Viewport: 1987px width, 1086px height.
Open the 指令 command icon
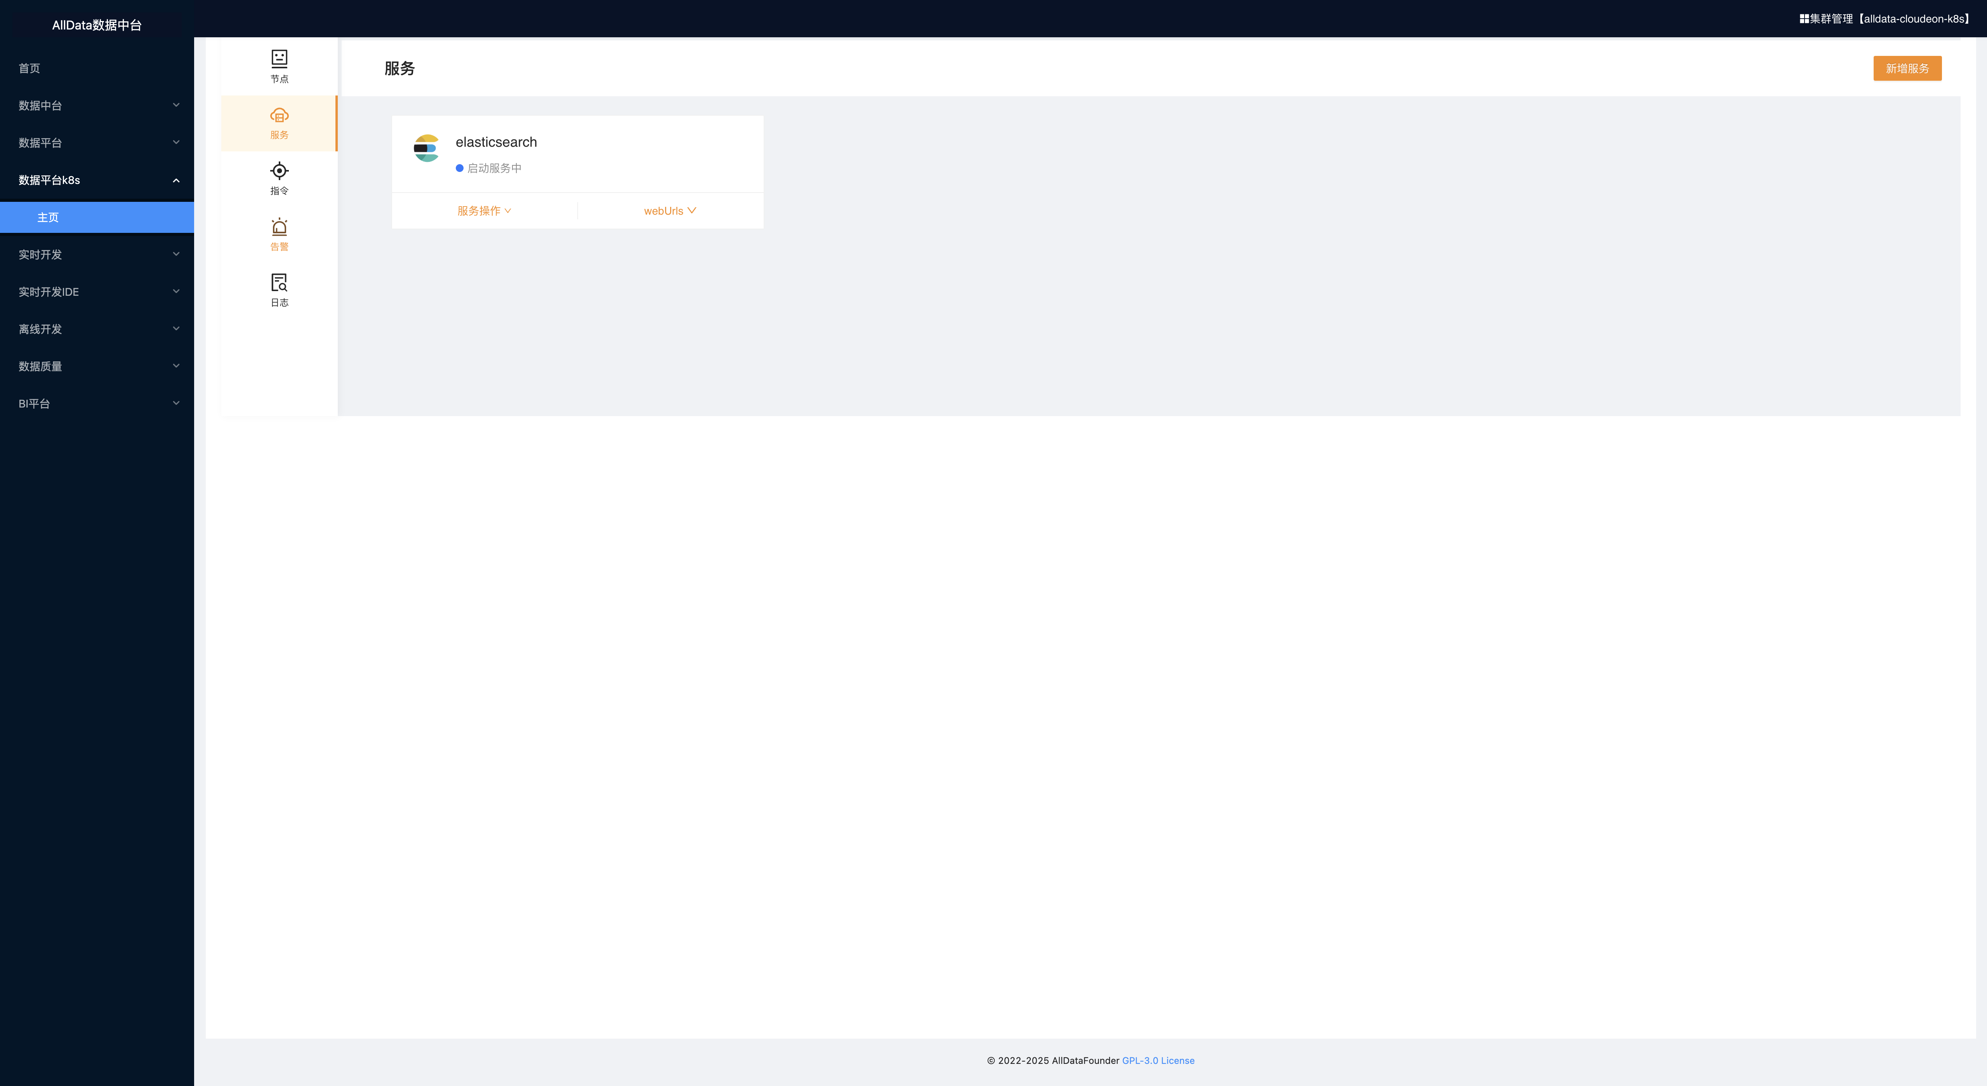(x=279, y=170)
